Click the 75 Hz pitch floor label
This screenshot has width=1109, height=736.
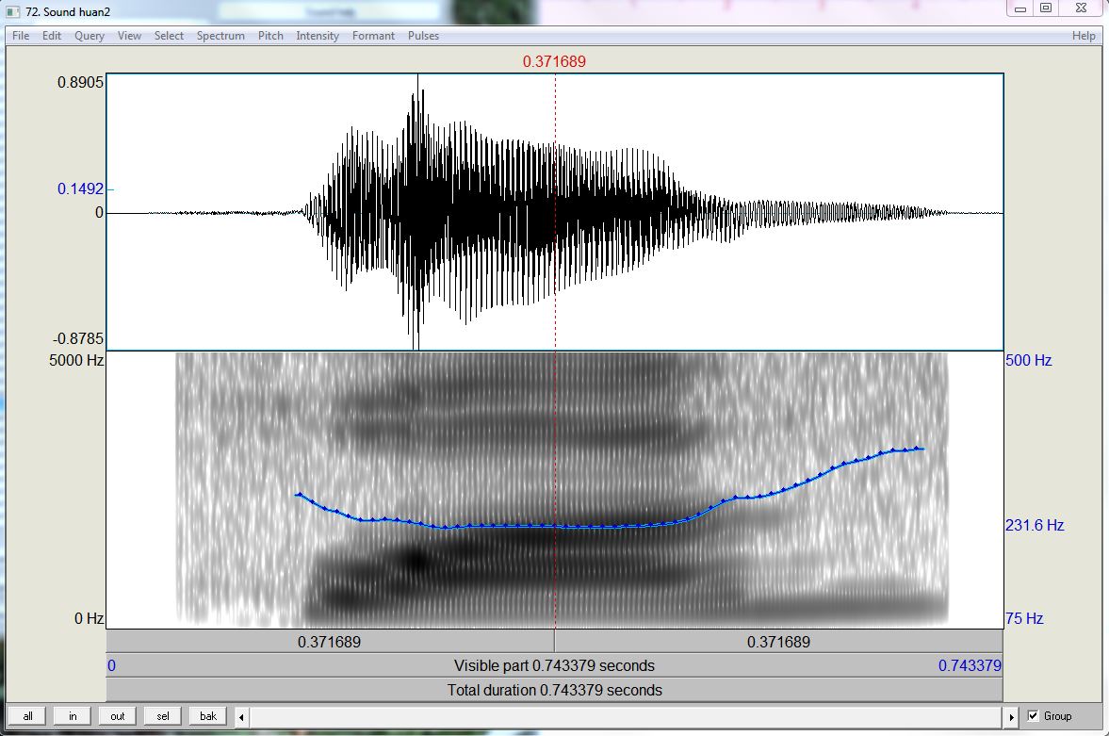click(x=1024, y=618)
